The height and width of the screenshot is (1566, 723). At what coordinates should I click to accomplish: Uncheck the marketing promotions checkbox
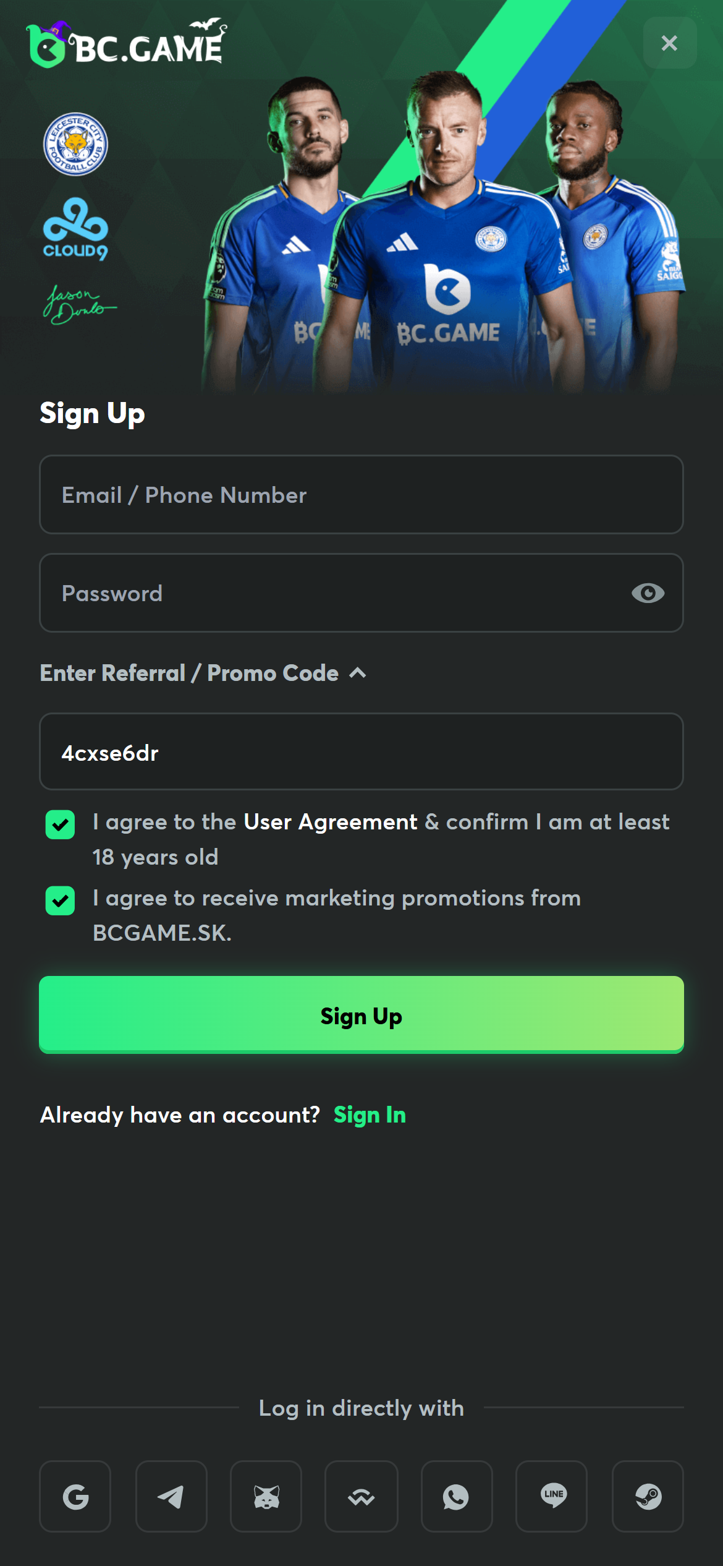tap(61, 901)
